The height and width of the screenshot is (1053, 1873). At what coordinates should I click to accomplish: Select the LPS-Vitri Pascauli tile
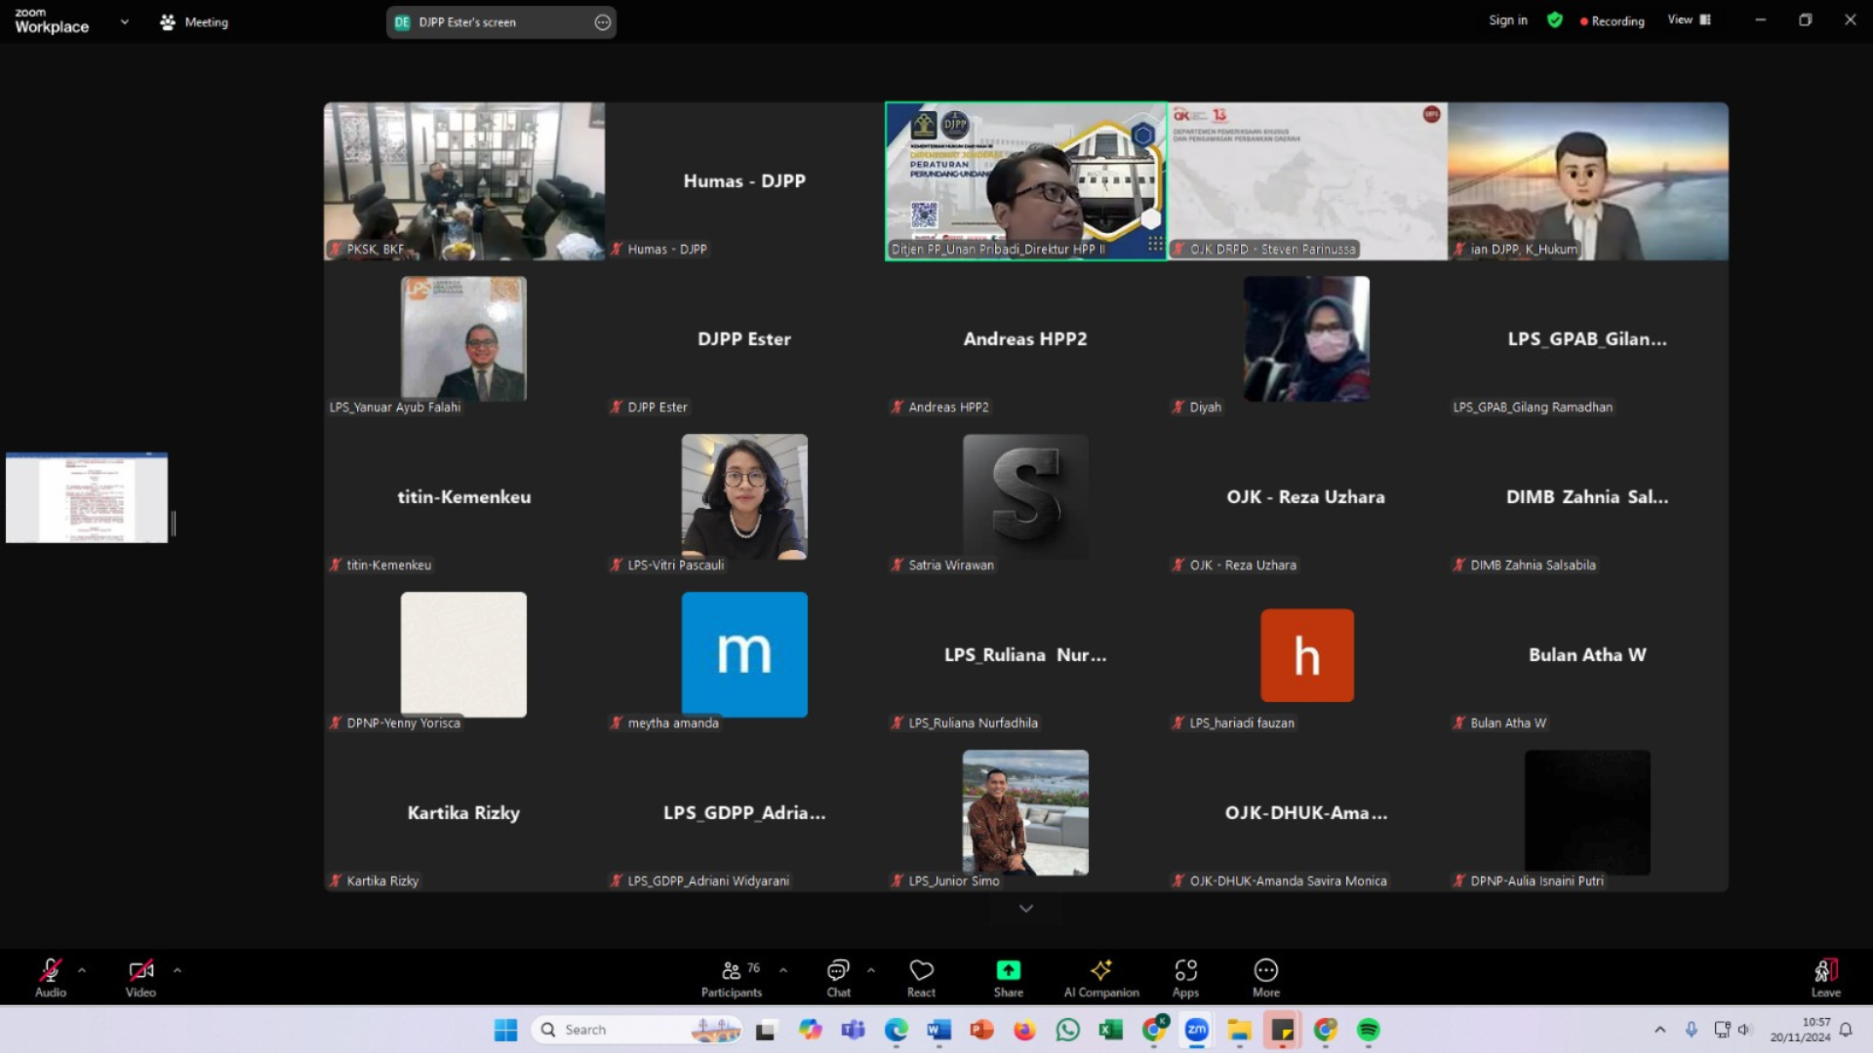(744, 497)
